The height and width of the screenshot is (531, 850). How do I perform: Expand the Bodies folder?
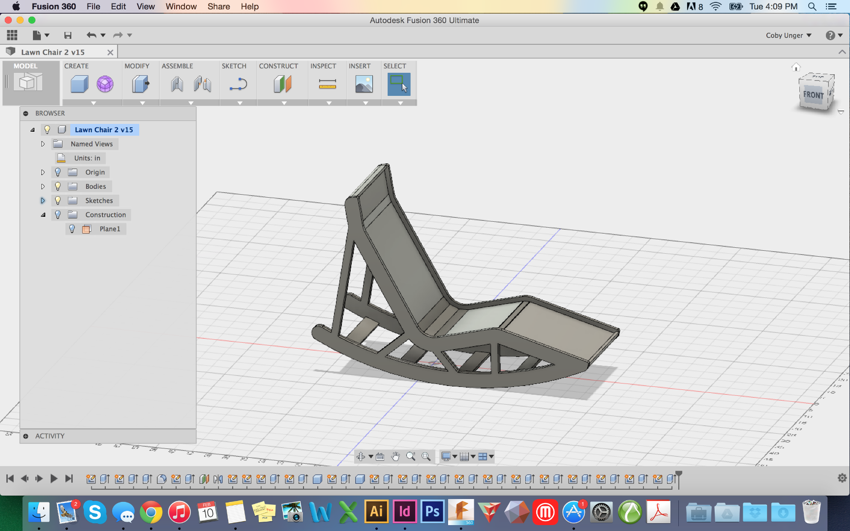43,186
